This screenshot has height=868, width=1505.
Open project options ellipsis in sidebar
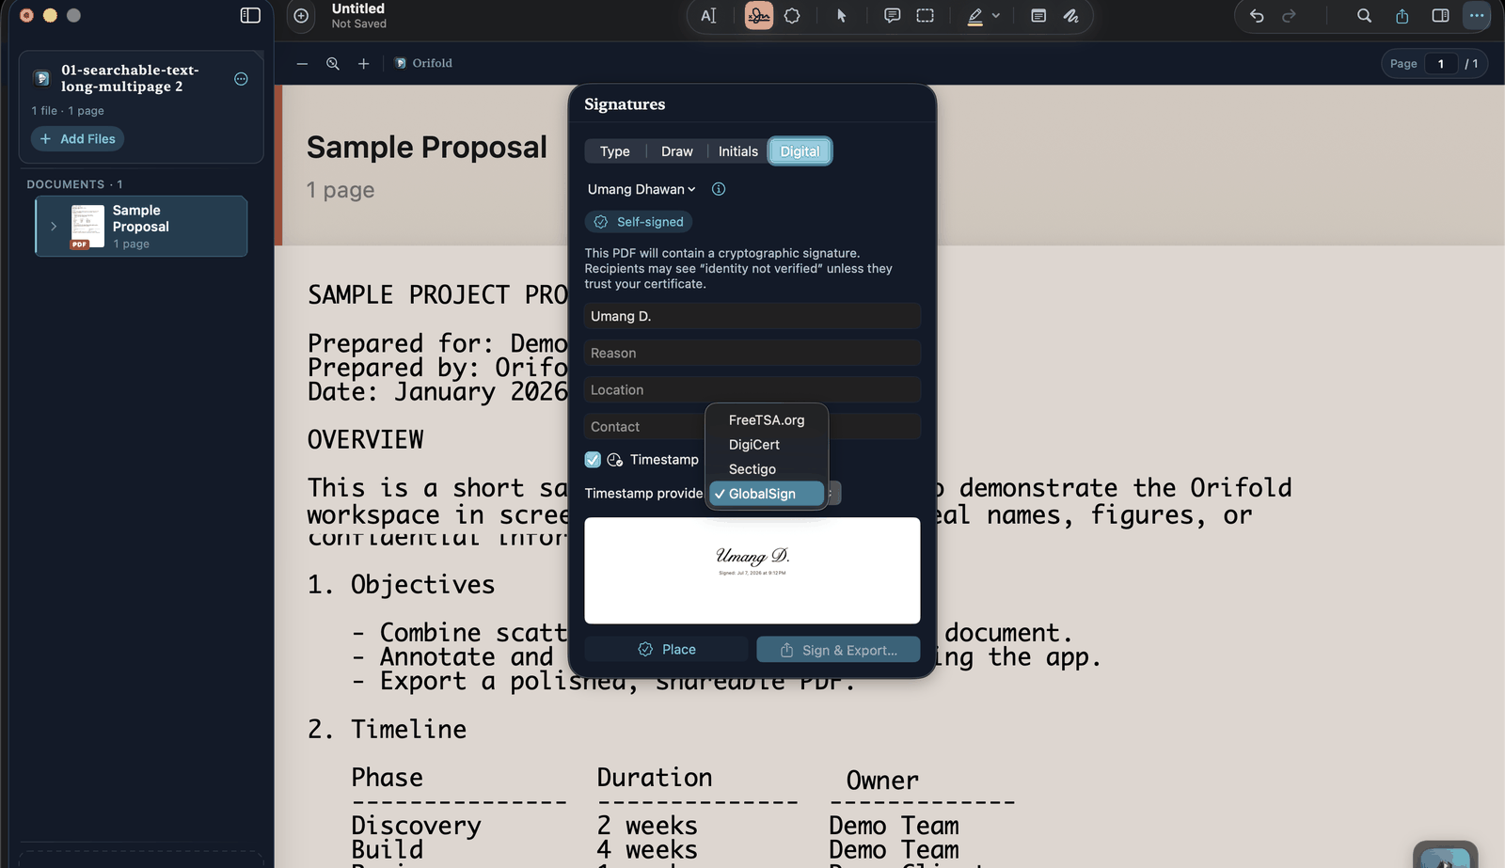(241, 79)
